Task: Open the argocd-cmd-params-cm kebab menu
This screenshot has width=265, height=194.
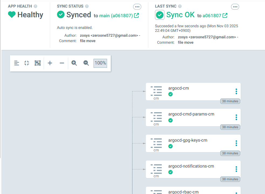Action: (x=236, y=117)
